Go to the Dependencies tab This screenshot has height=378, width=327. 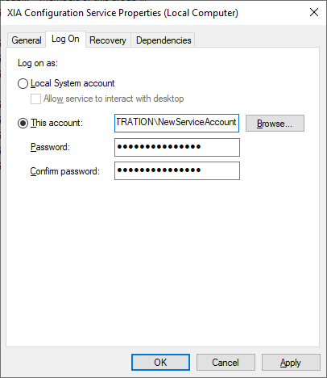[x=163, y=40]
